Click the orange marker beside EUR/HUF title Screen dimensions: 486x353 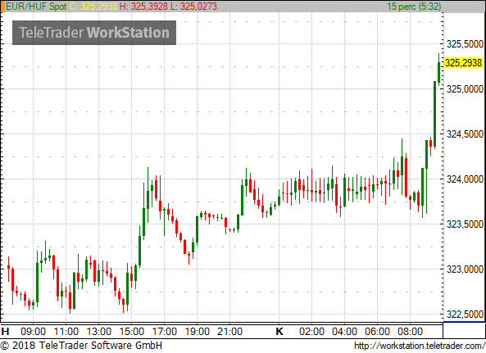[2, 7]
